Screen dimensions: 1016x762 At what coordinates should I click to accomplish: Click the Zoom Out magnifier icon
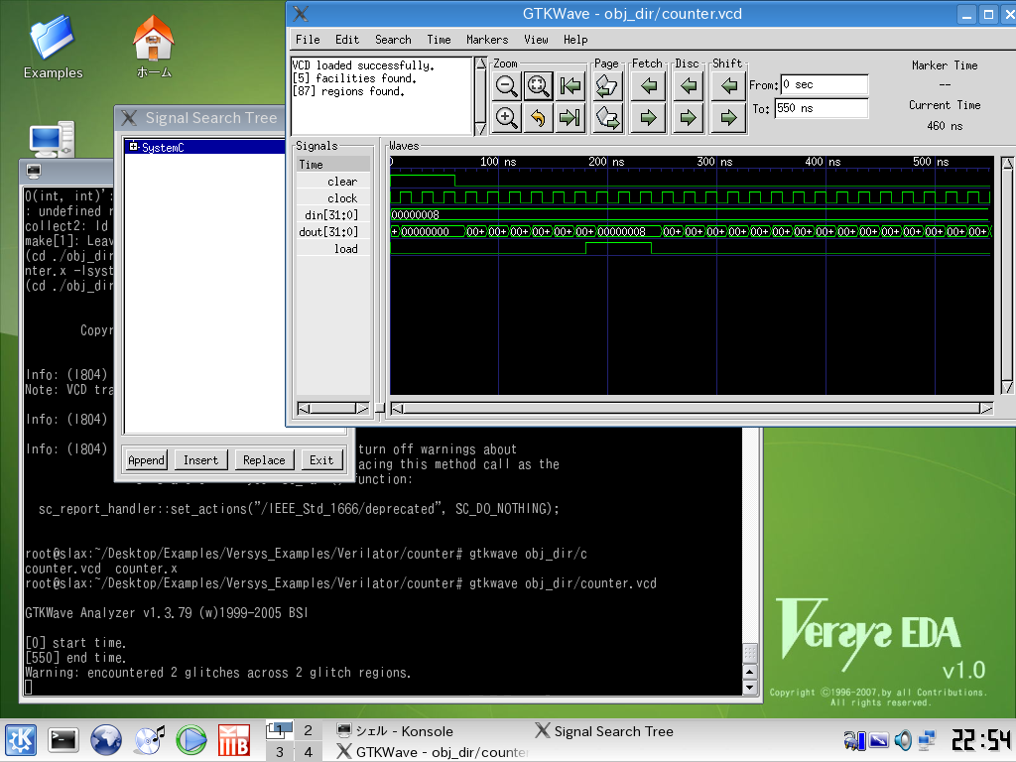click(x=506, y=85)
